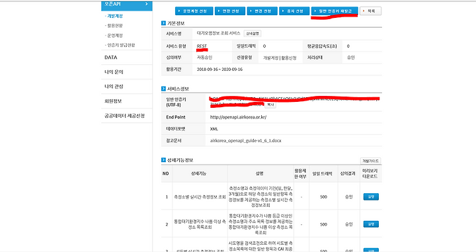Image resolution: width=476 pixels, height=252 pixels.
Task: Click the 서비스정보 section arrow icon
Action: [164, 89]
